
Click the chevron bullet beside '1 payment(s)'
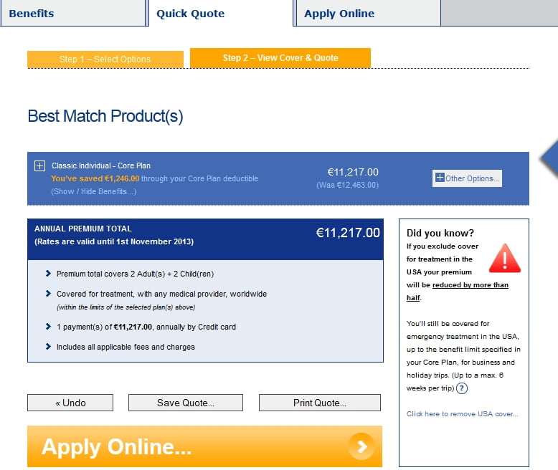pos(48,327)
